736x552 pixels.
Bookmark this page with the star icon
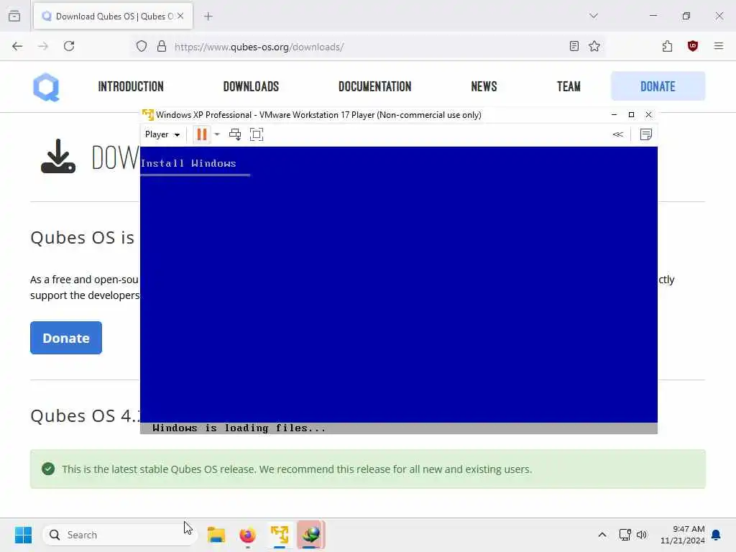(x=594, y=46)
